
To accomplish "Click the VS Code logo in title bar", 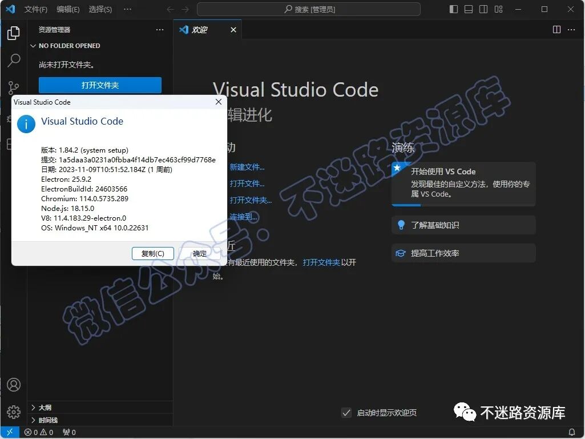I will [10, 9].
